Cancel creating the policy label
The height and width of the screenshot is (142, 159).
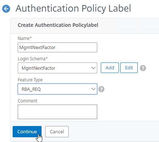[57, 131]
